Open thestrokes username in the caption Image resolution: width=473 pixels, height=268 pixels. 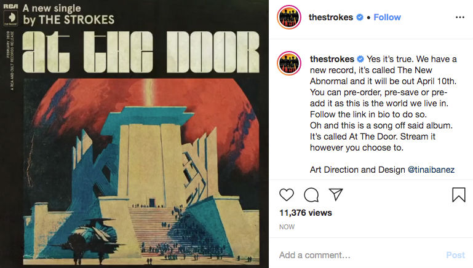[x=333, y=59]
